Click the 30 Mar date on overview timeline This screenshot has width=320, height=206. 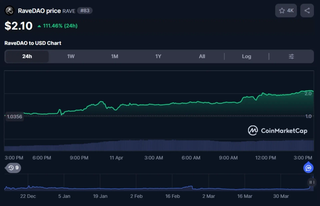coord(281,196)
